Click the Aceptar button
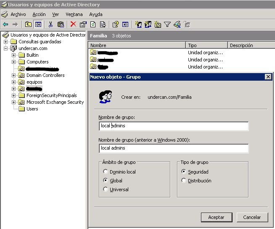 tap(217, 217)
